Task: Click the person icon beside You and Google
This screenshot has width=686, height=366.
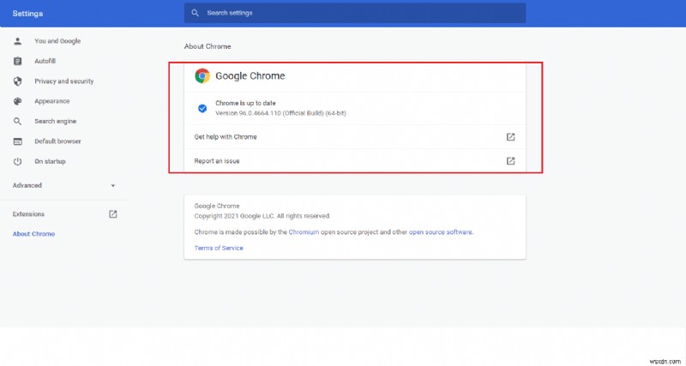Action: [17, 41]
